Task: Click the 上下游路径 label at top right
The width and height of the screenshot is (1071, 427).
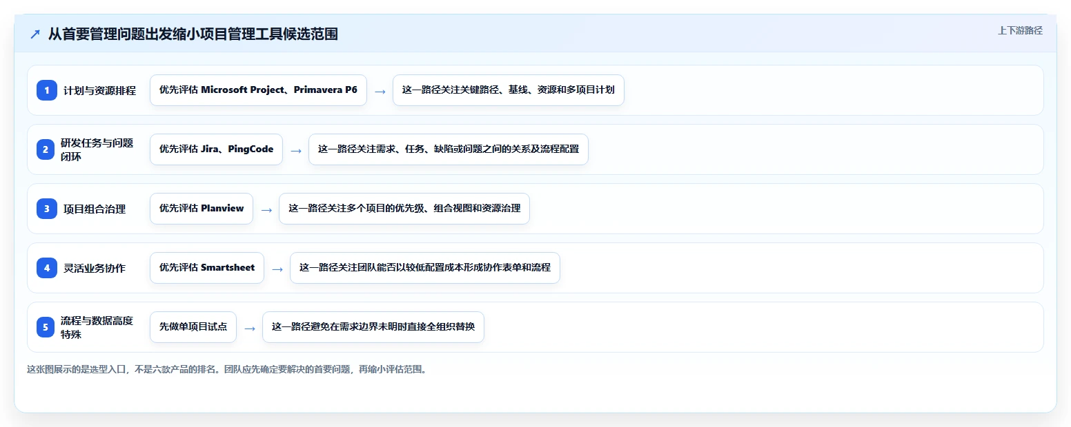Action: point(1020,30)
